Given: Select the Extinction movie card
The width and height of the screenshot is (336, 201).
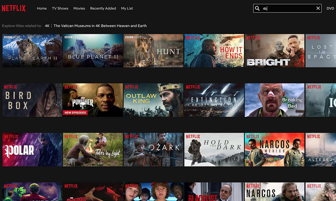Looking at the screenshot, I should (x=214, y=100).
